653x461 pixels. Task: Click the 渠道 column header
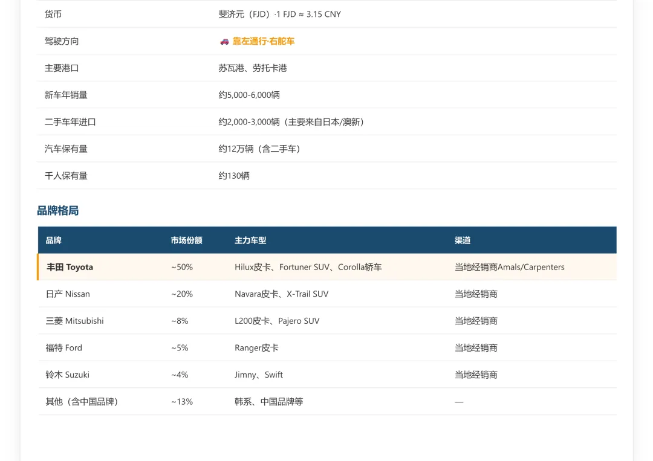463,240
